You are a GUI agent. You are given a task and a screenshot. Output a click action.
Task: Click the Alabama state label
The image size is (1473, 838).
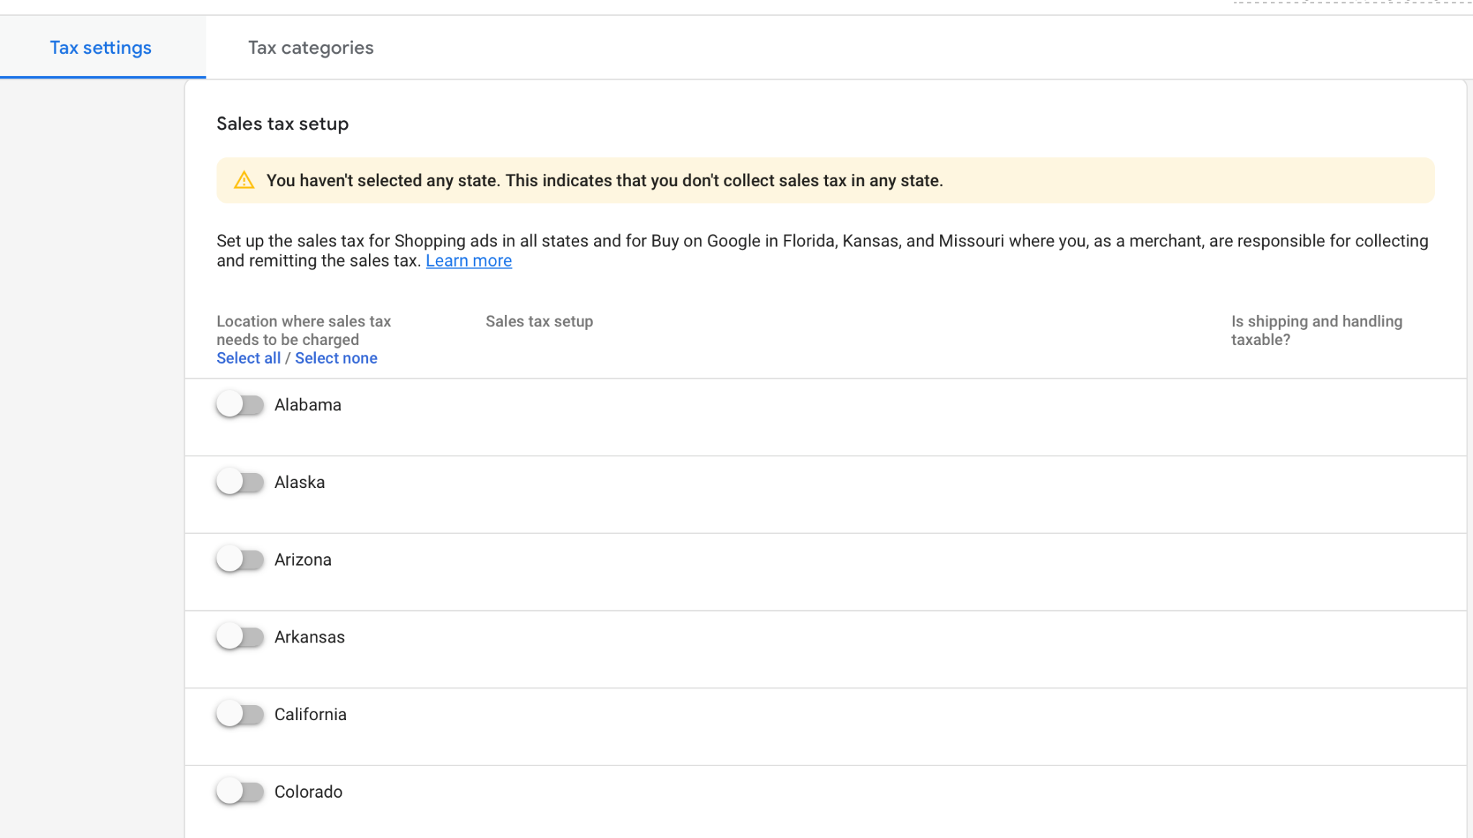[308, 405]
